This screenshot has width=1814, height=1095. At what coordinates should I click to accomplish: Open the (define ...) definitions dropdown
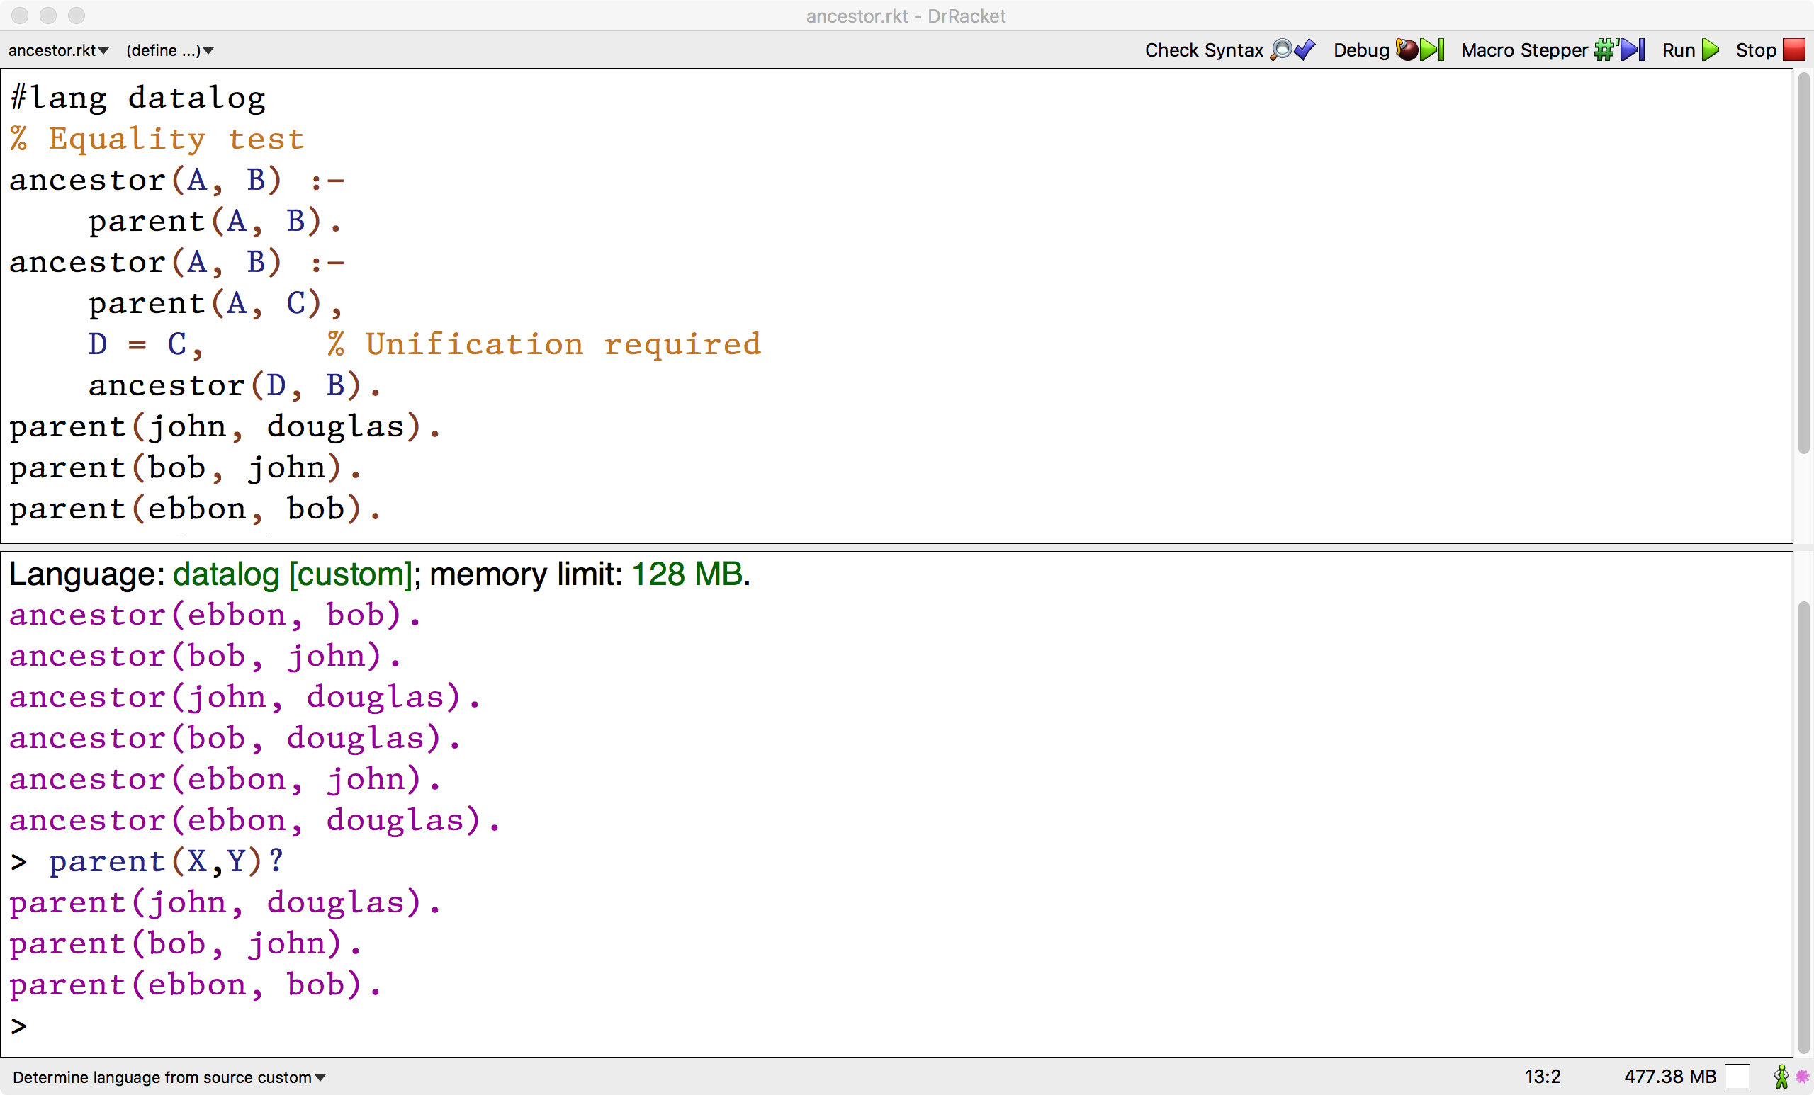click(x=169, y=50)
